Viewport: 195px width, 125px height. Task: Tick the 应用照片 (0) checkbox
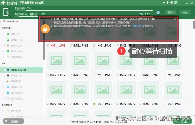[4, 87]
